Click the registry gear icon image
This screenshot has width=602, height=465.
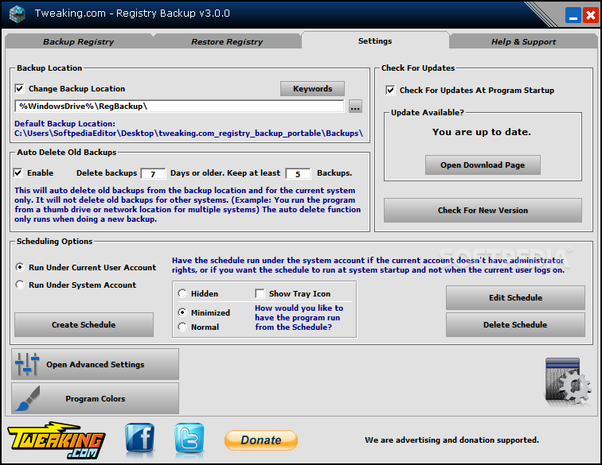(x=568, y=381)
